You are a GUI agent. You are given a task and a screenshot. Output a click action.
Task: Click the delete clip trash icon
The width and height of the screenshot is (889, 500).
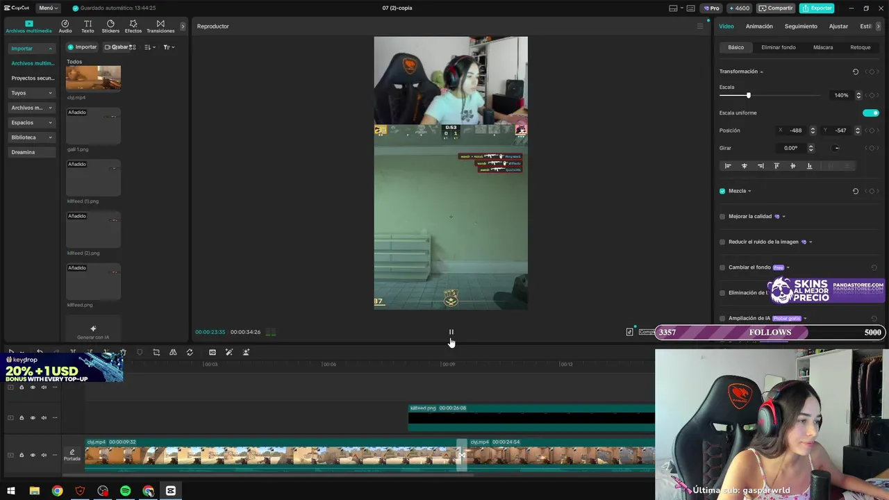(x=123, y=352)
